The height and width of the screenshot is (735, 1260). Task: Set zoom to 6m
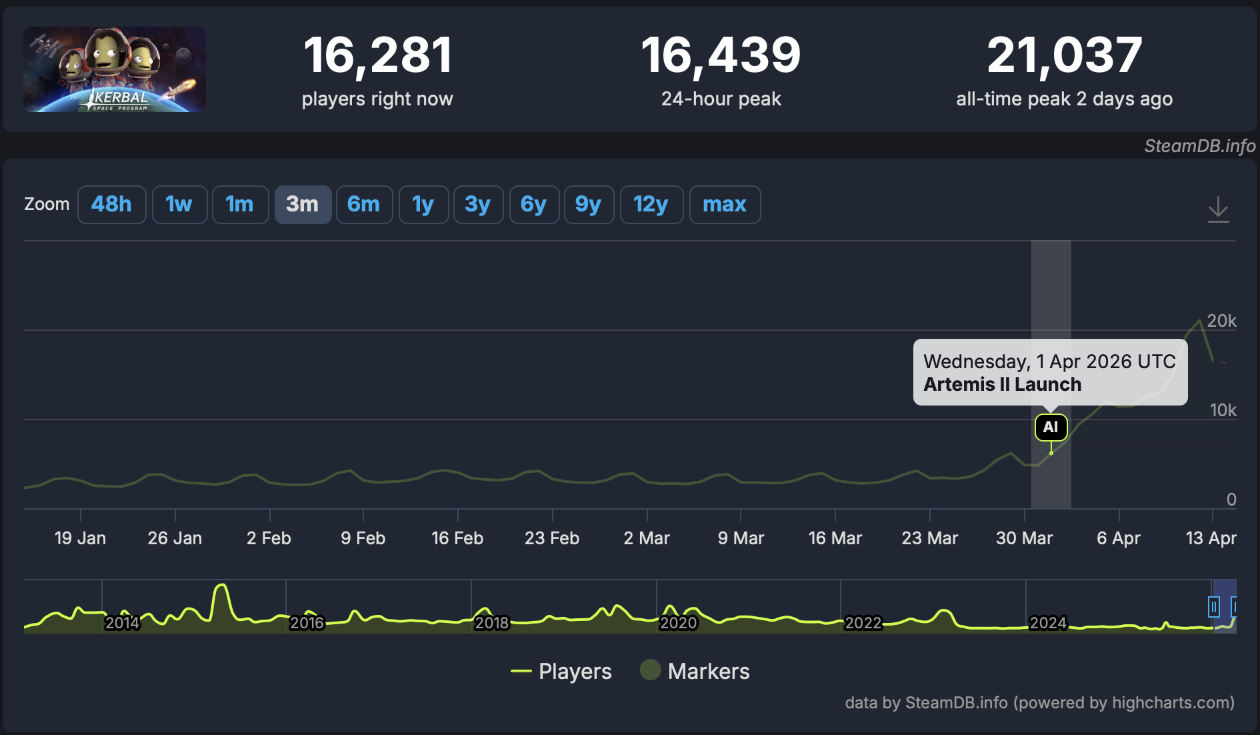point(364,204)
